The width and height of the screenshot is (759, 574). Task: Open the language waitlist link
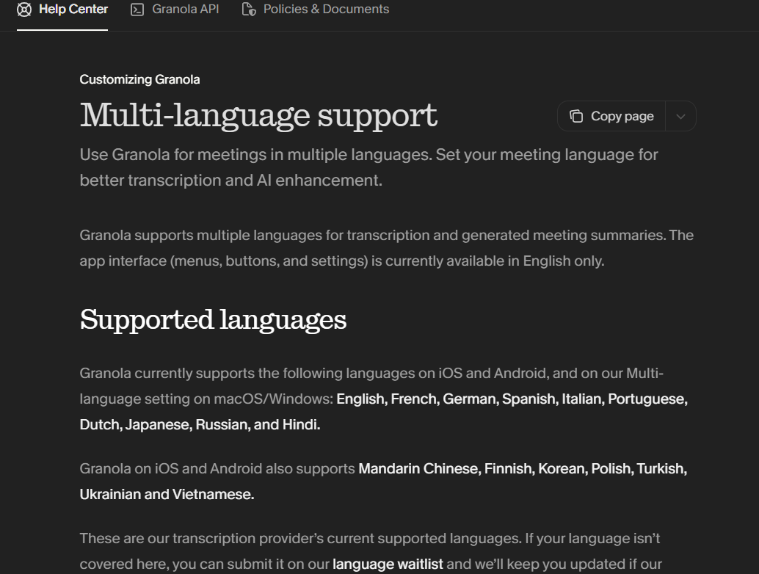(x=388, y=564)
